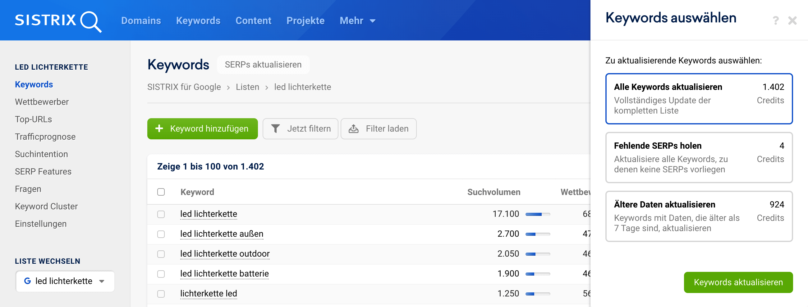808x307 pixels.
Task: Click the SISTRIX magnifying glass logo
Action: point(90,21)
